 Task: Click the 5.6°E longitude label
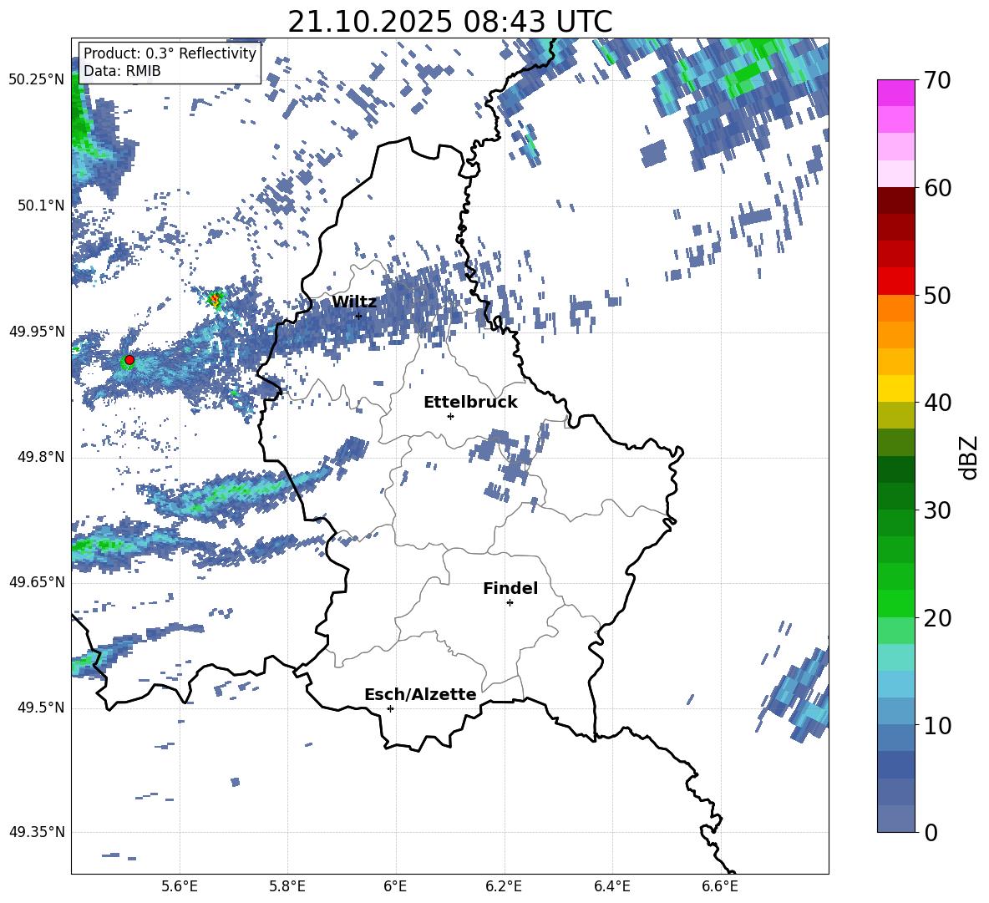(x=180, y=887)
